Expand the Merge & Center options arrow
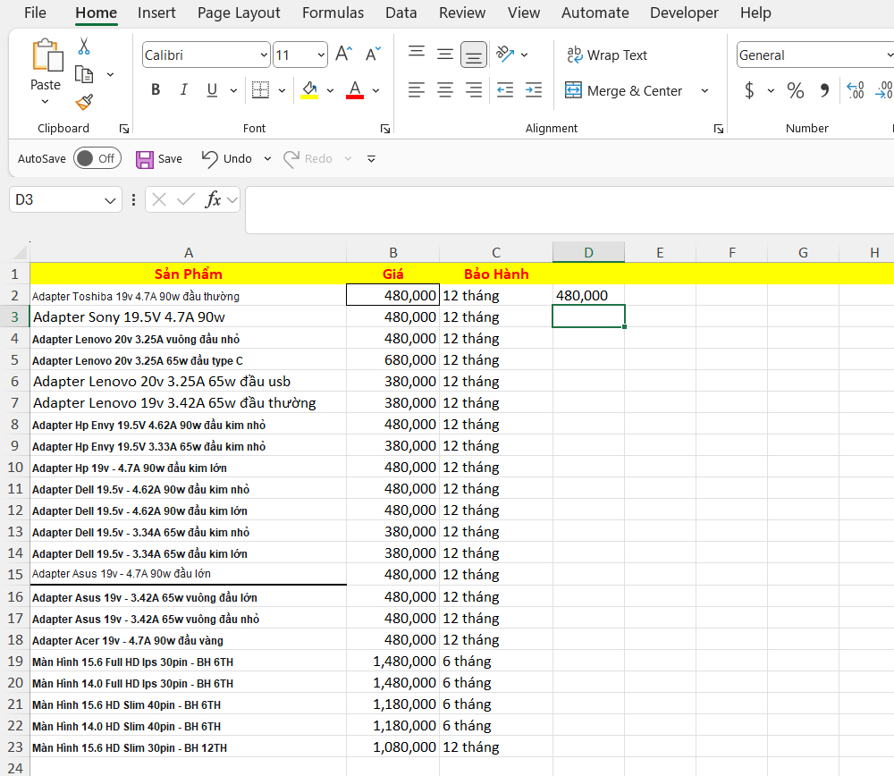The height and width of the screenshot is (776, 894). (704, 90)
